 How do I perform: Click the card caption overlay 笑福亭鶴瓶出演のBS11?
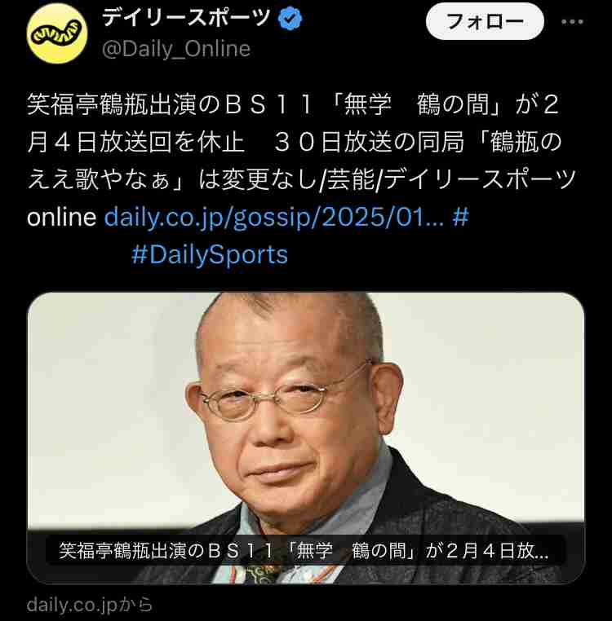tap(304, 550)
